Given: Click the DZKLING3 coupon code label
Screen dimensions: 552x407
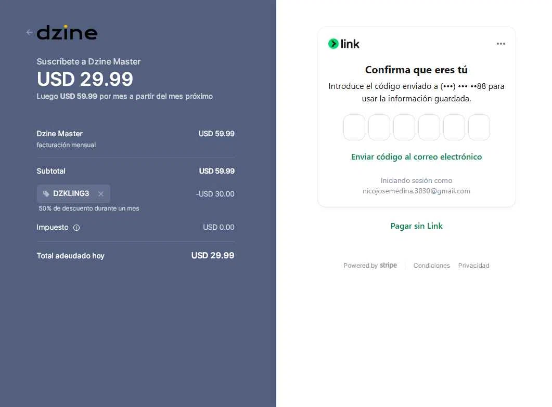Looking at the screenshot, I should (71, 193).
